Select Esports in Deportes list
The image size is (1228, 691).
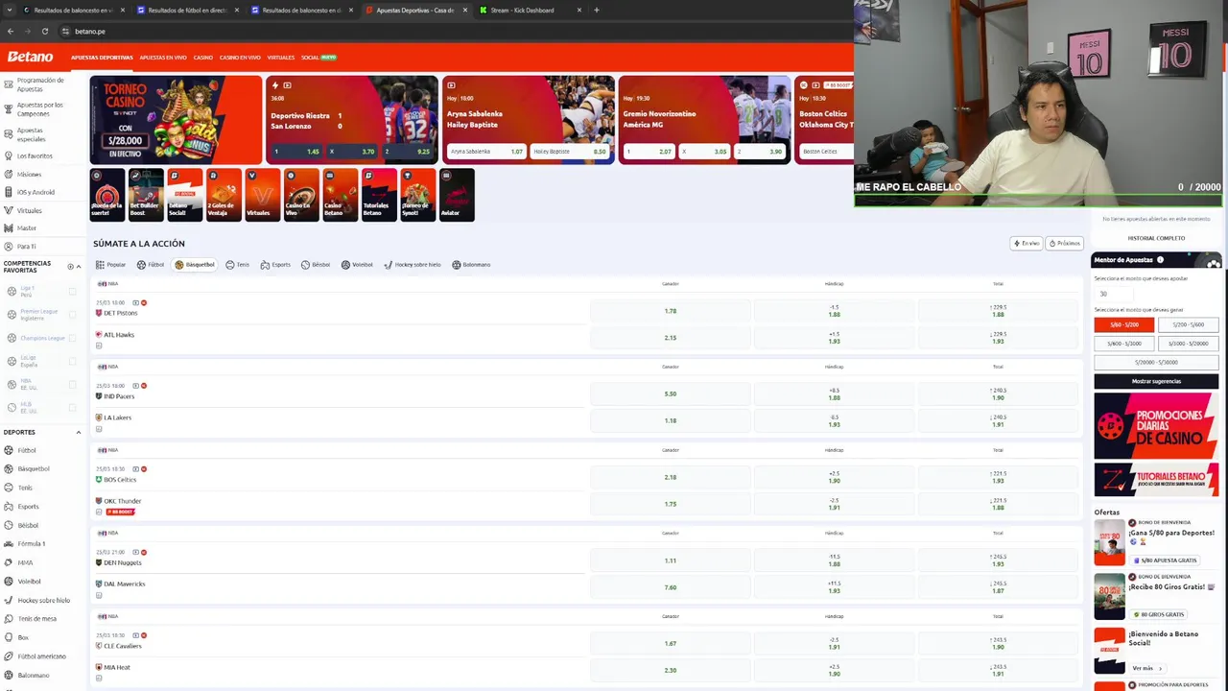(28, 507)
